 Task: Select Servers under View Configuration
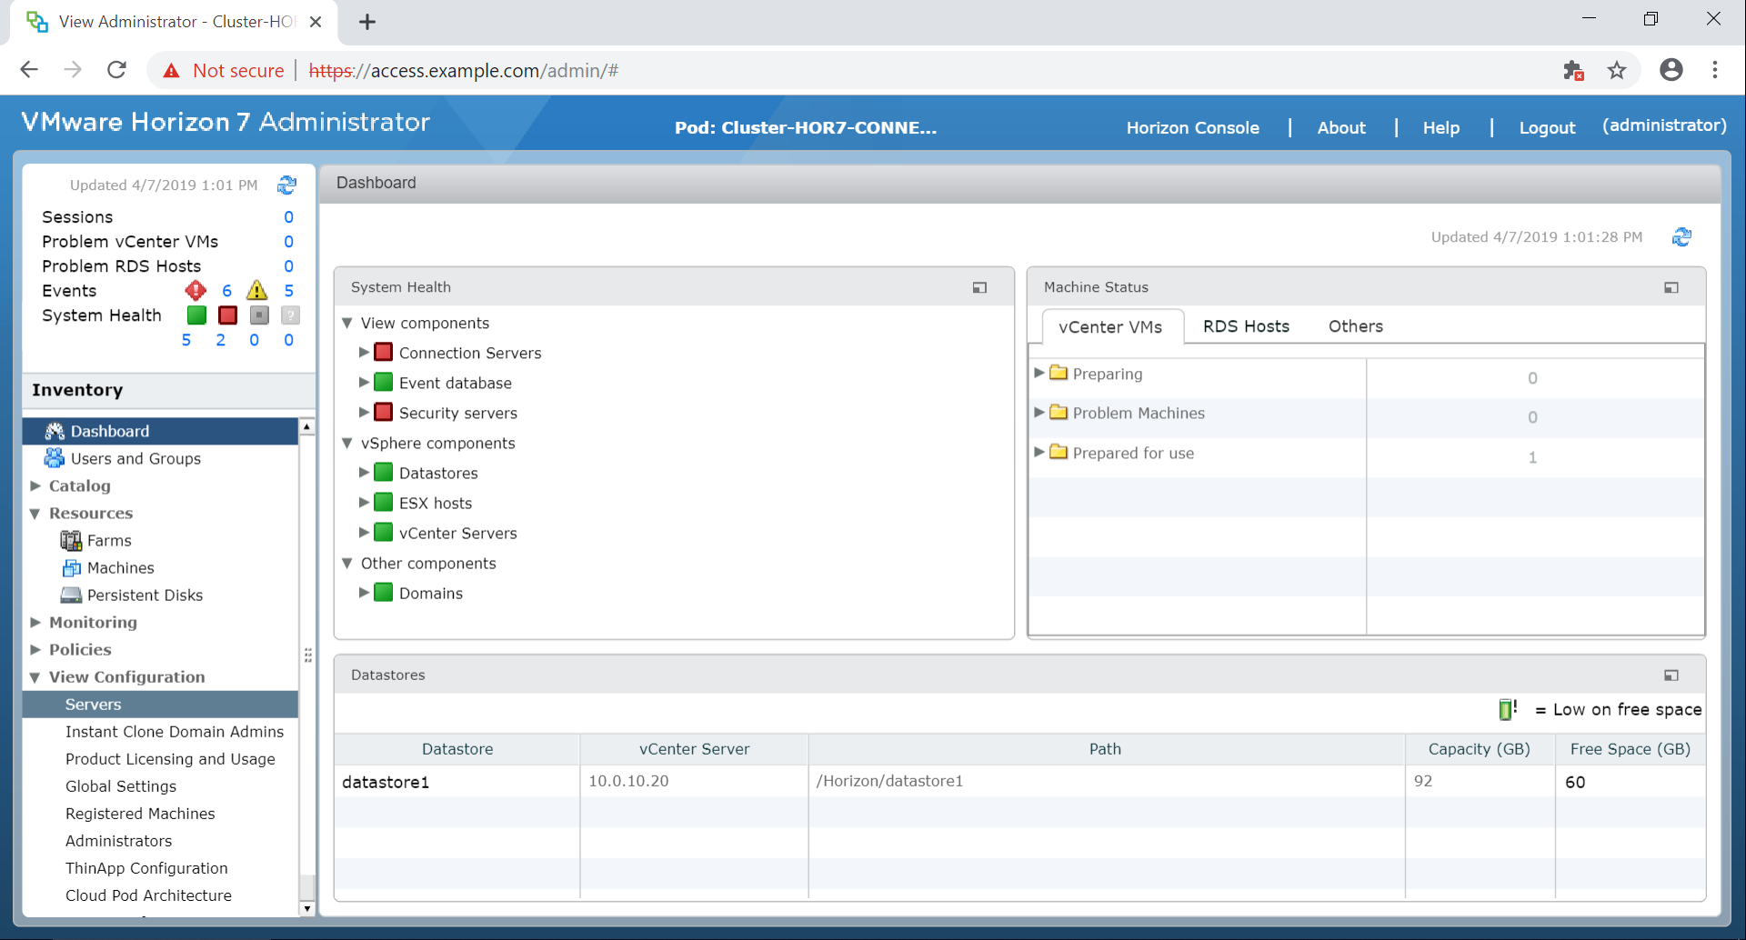[x=160, y=705]
